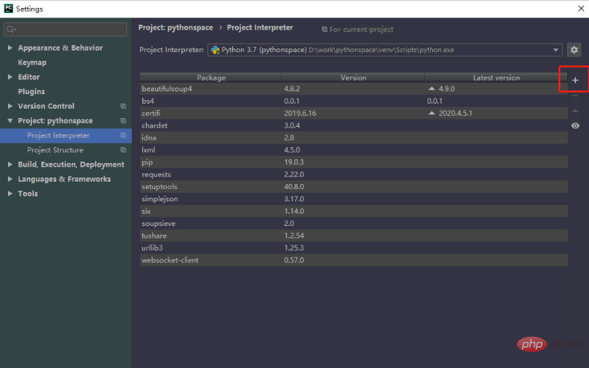Click the Project: pythonspace breadcrumb
The height and width of the screenshot is (368, 589).
tap(176, 28)
